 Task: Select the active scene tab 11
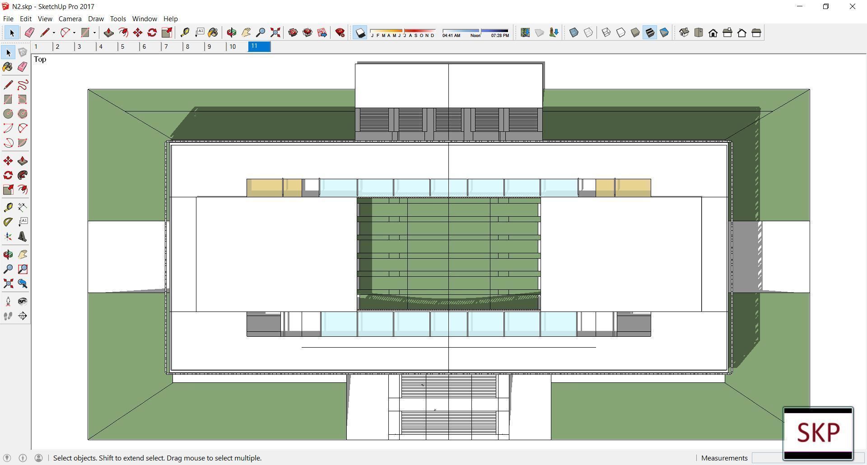259,46
